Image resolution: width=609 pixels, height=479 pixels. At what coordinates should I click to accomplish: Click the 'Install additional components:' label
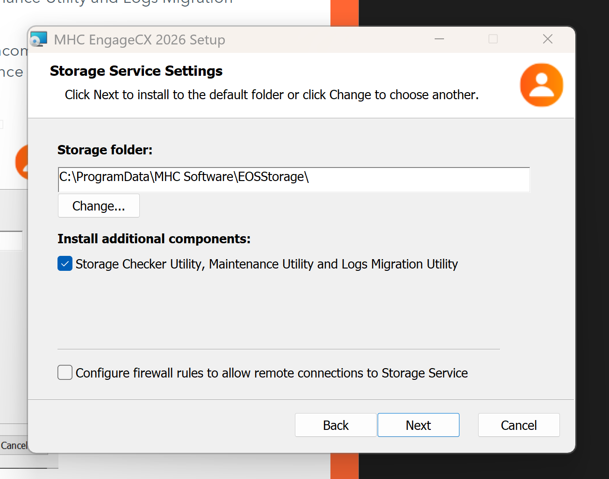pyautogui.click(x=154, y=239)
